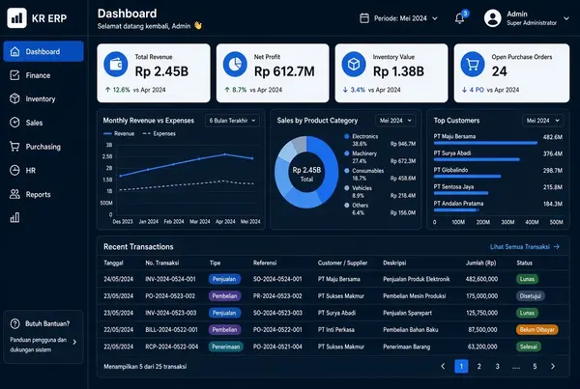
Task: Click the arrow in the help panel
Action: click(74, 342)
